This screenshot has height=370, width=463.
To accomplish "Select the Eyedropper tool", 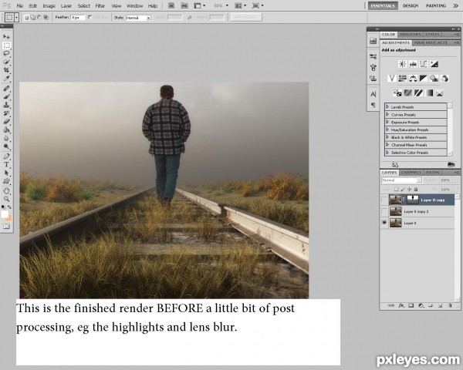I will pyautogui.click(x=6, y=78).
